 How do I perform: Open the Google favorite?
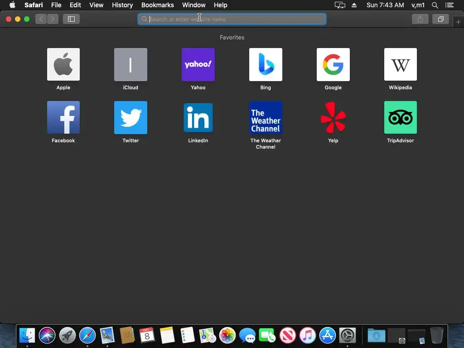[x=333, y=64]
